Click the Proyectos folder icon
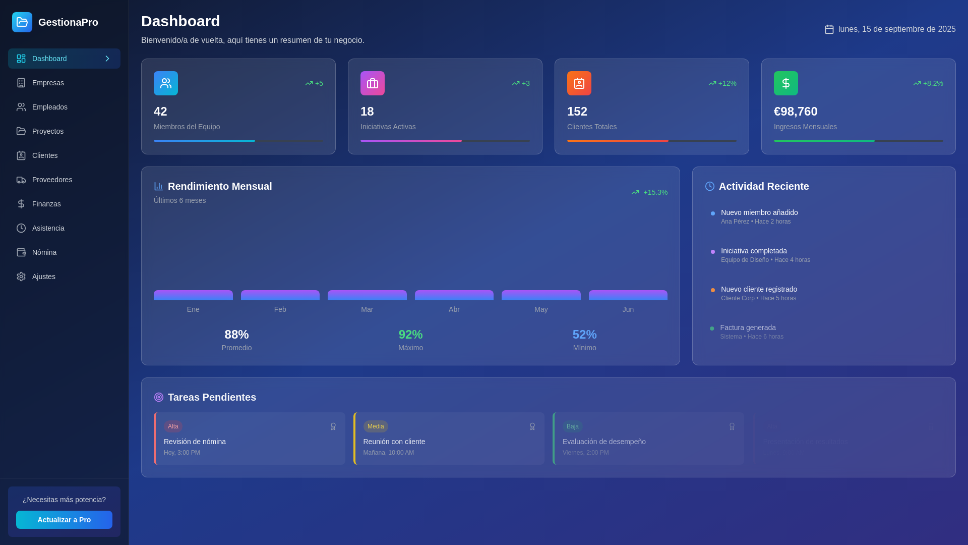The image size is (968, 545). [x=21, y=131]
